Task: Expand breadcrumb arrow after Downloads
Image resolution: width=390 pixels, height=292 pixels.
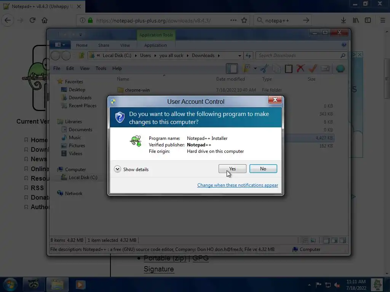Action: coord(219,56)
